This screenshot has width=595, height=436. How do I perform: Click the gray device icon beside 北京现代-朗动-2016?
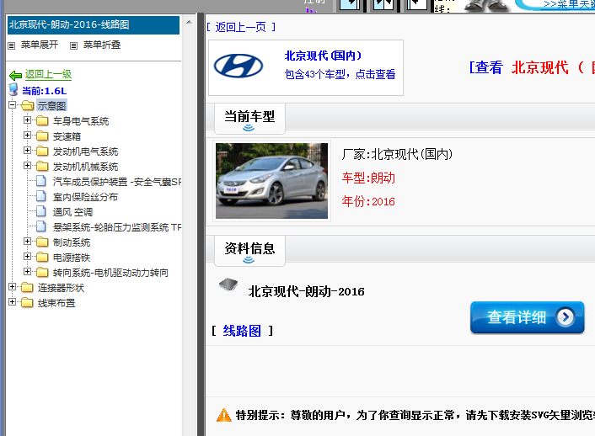pyautogui.click(x=228, y=284)
